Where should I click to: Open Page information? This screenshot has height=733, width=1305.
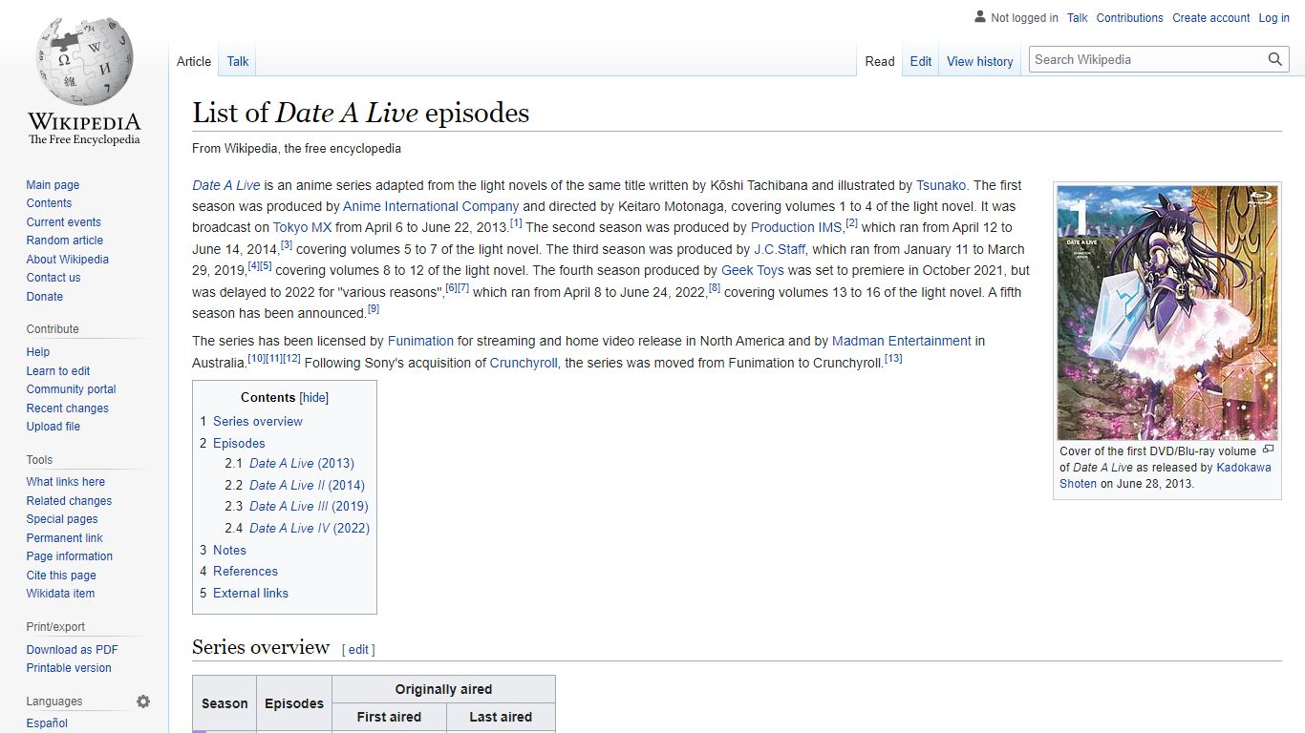(70, 556)
